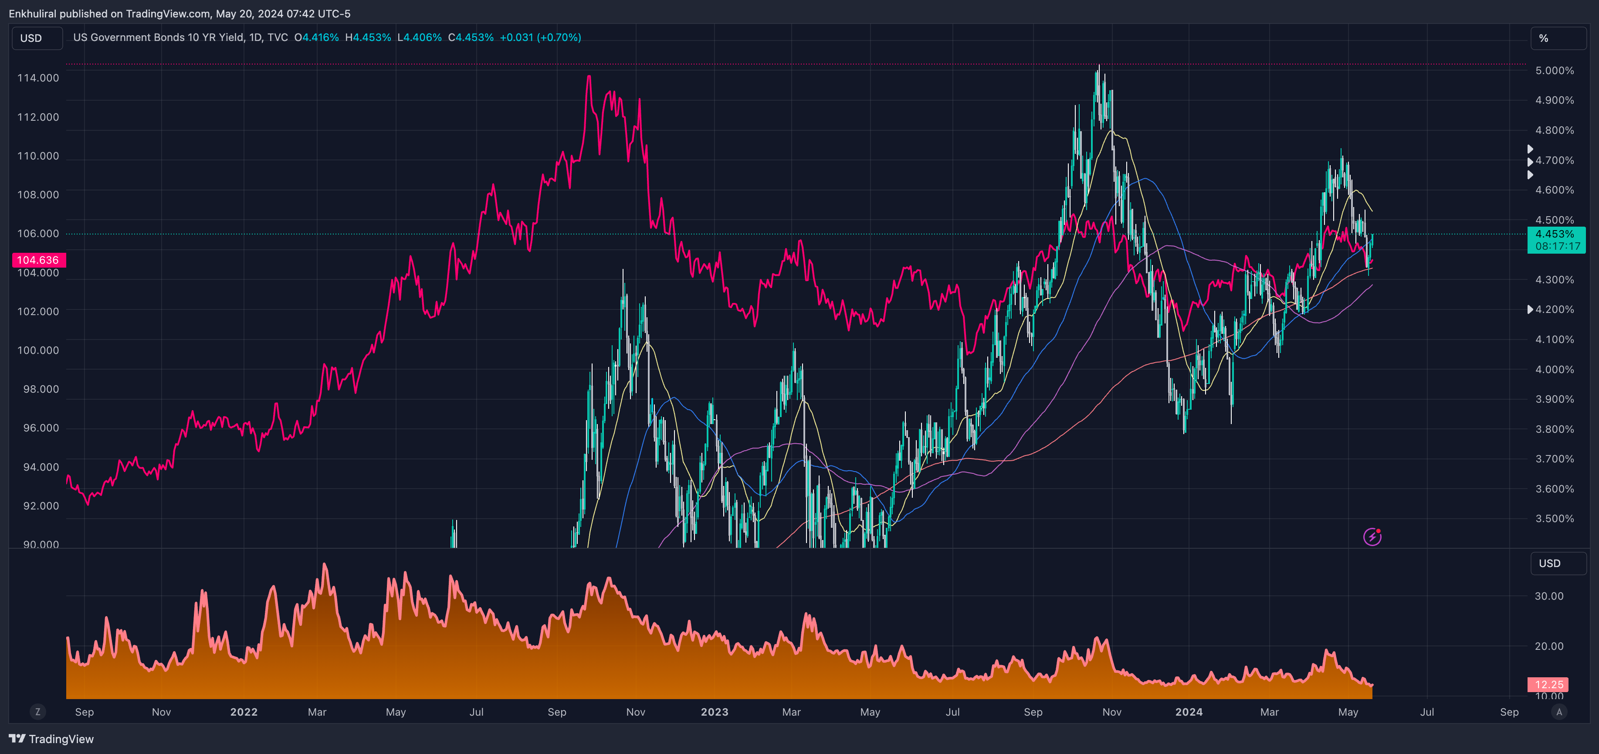1599x754 pixels.
Task: Click the topmost arrow marker above 4.700%
Action: point(1530,149)
